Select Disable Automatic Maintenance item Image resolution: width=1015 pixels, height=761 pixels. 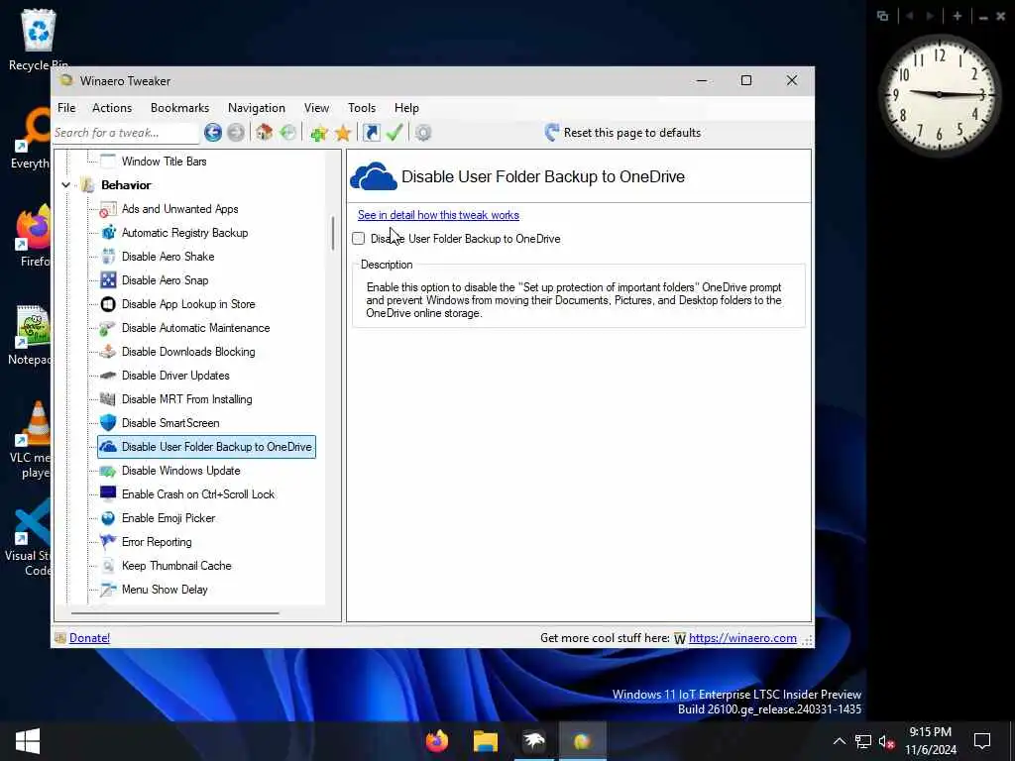[x=195, y=328]
